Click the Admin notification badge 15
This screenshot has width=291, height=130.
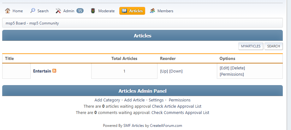tap(80, 11)
